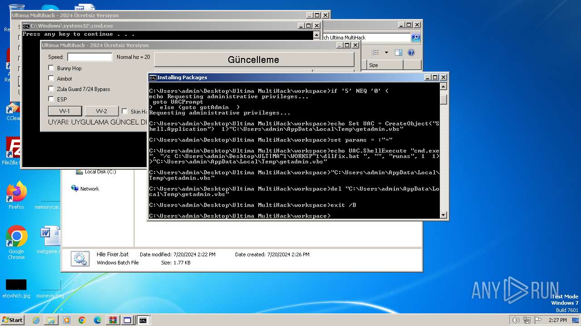
Task: Launch Chrome from the taskbar
Action: coord(82,320)
